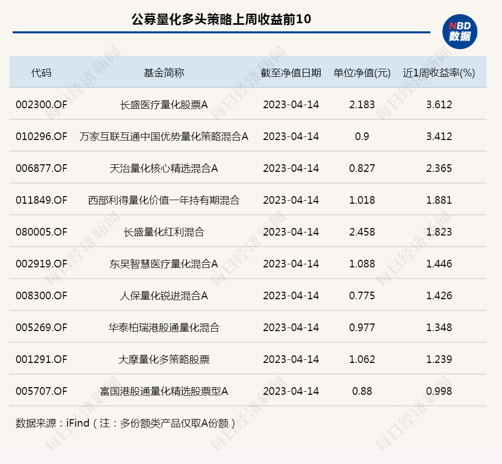Click the 0.88 net value cell
This screenshot has width=502, height=464.
[362, 391]
